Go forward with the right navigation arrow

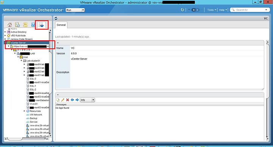[198, 10]
